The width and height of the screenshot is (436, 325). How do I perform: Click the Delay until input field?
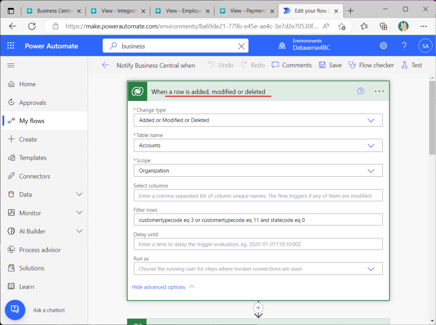click(258, 244)
